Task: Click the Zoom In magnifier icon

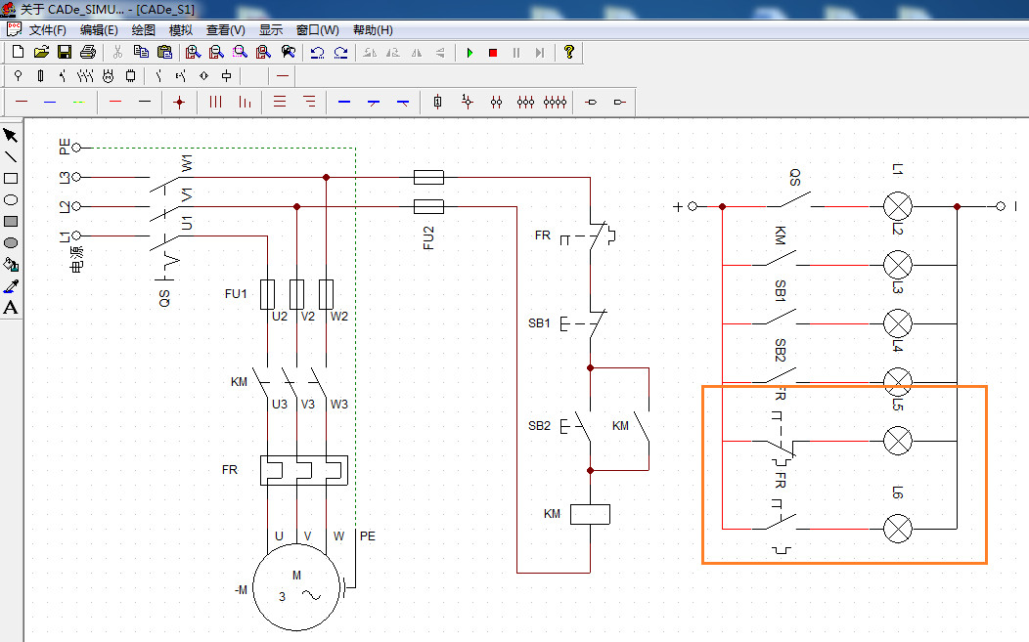Action: tap(192, 52)
